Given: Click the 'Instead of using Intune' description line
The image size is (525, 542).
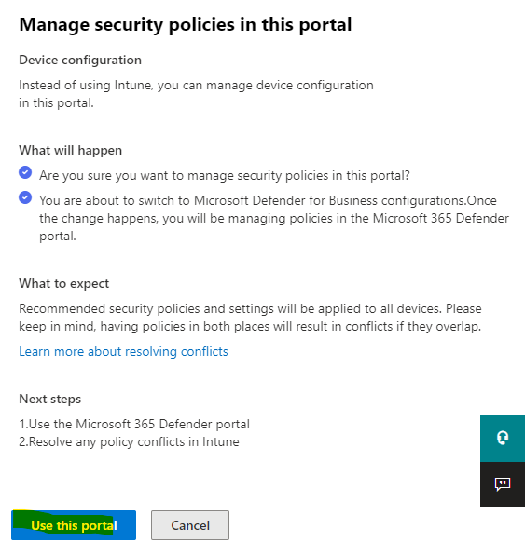Looking at the screenshot, I should coord(196,86).
